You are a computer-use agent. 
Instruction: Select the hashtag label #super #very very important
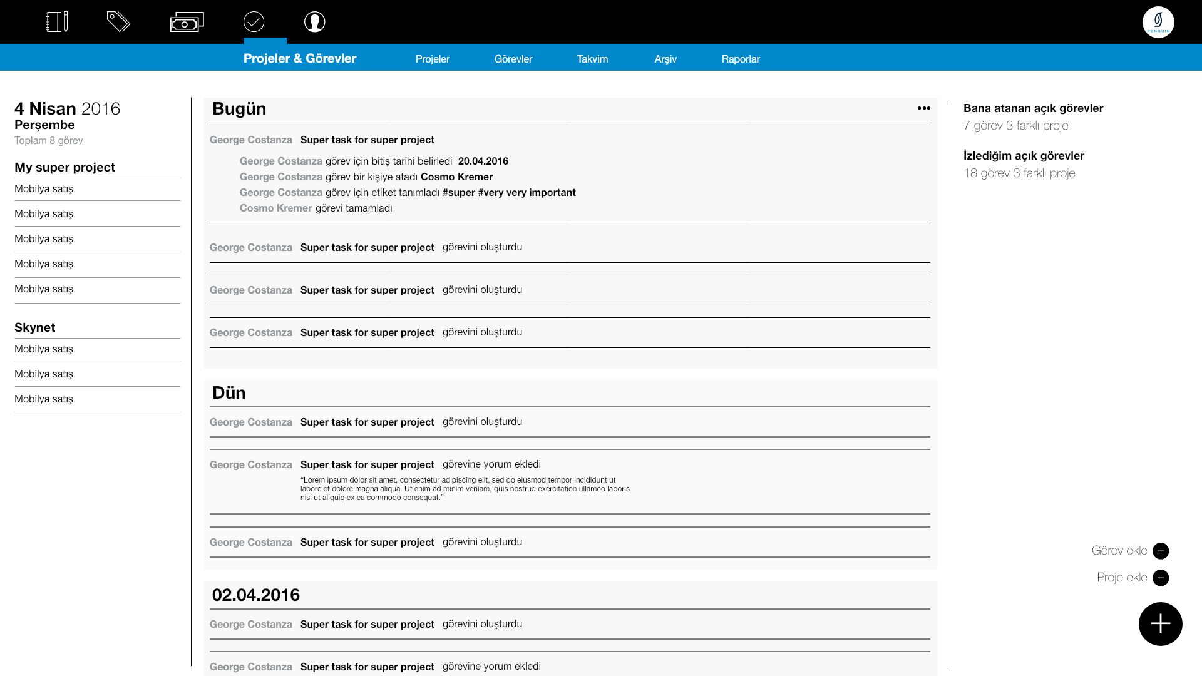[509, 192]
